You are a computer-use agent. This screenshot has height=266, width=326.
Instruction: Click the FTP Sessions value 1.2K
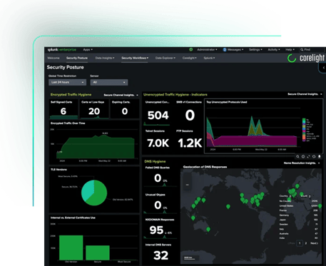point(190,143)
